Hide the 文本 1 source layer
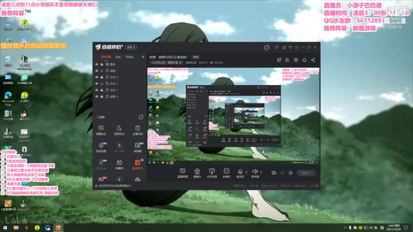This screenshot has width=413, height=232. (97, 90)
